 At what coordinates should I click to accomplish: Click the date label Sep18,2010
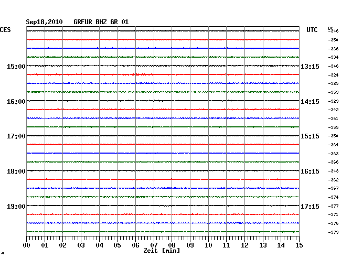[44, 22]
